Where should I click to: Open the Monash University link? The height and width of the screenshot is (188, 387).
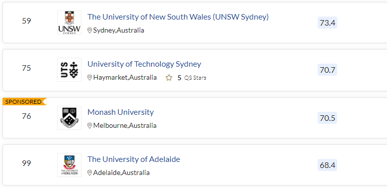click(x=121, y=112)
